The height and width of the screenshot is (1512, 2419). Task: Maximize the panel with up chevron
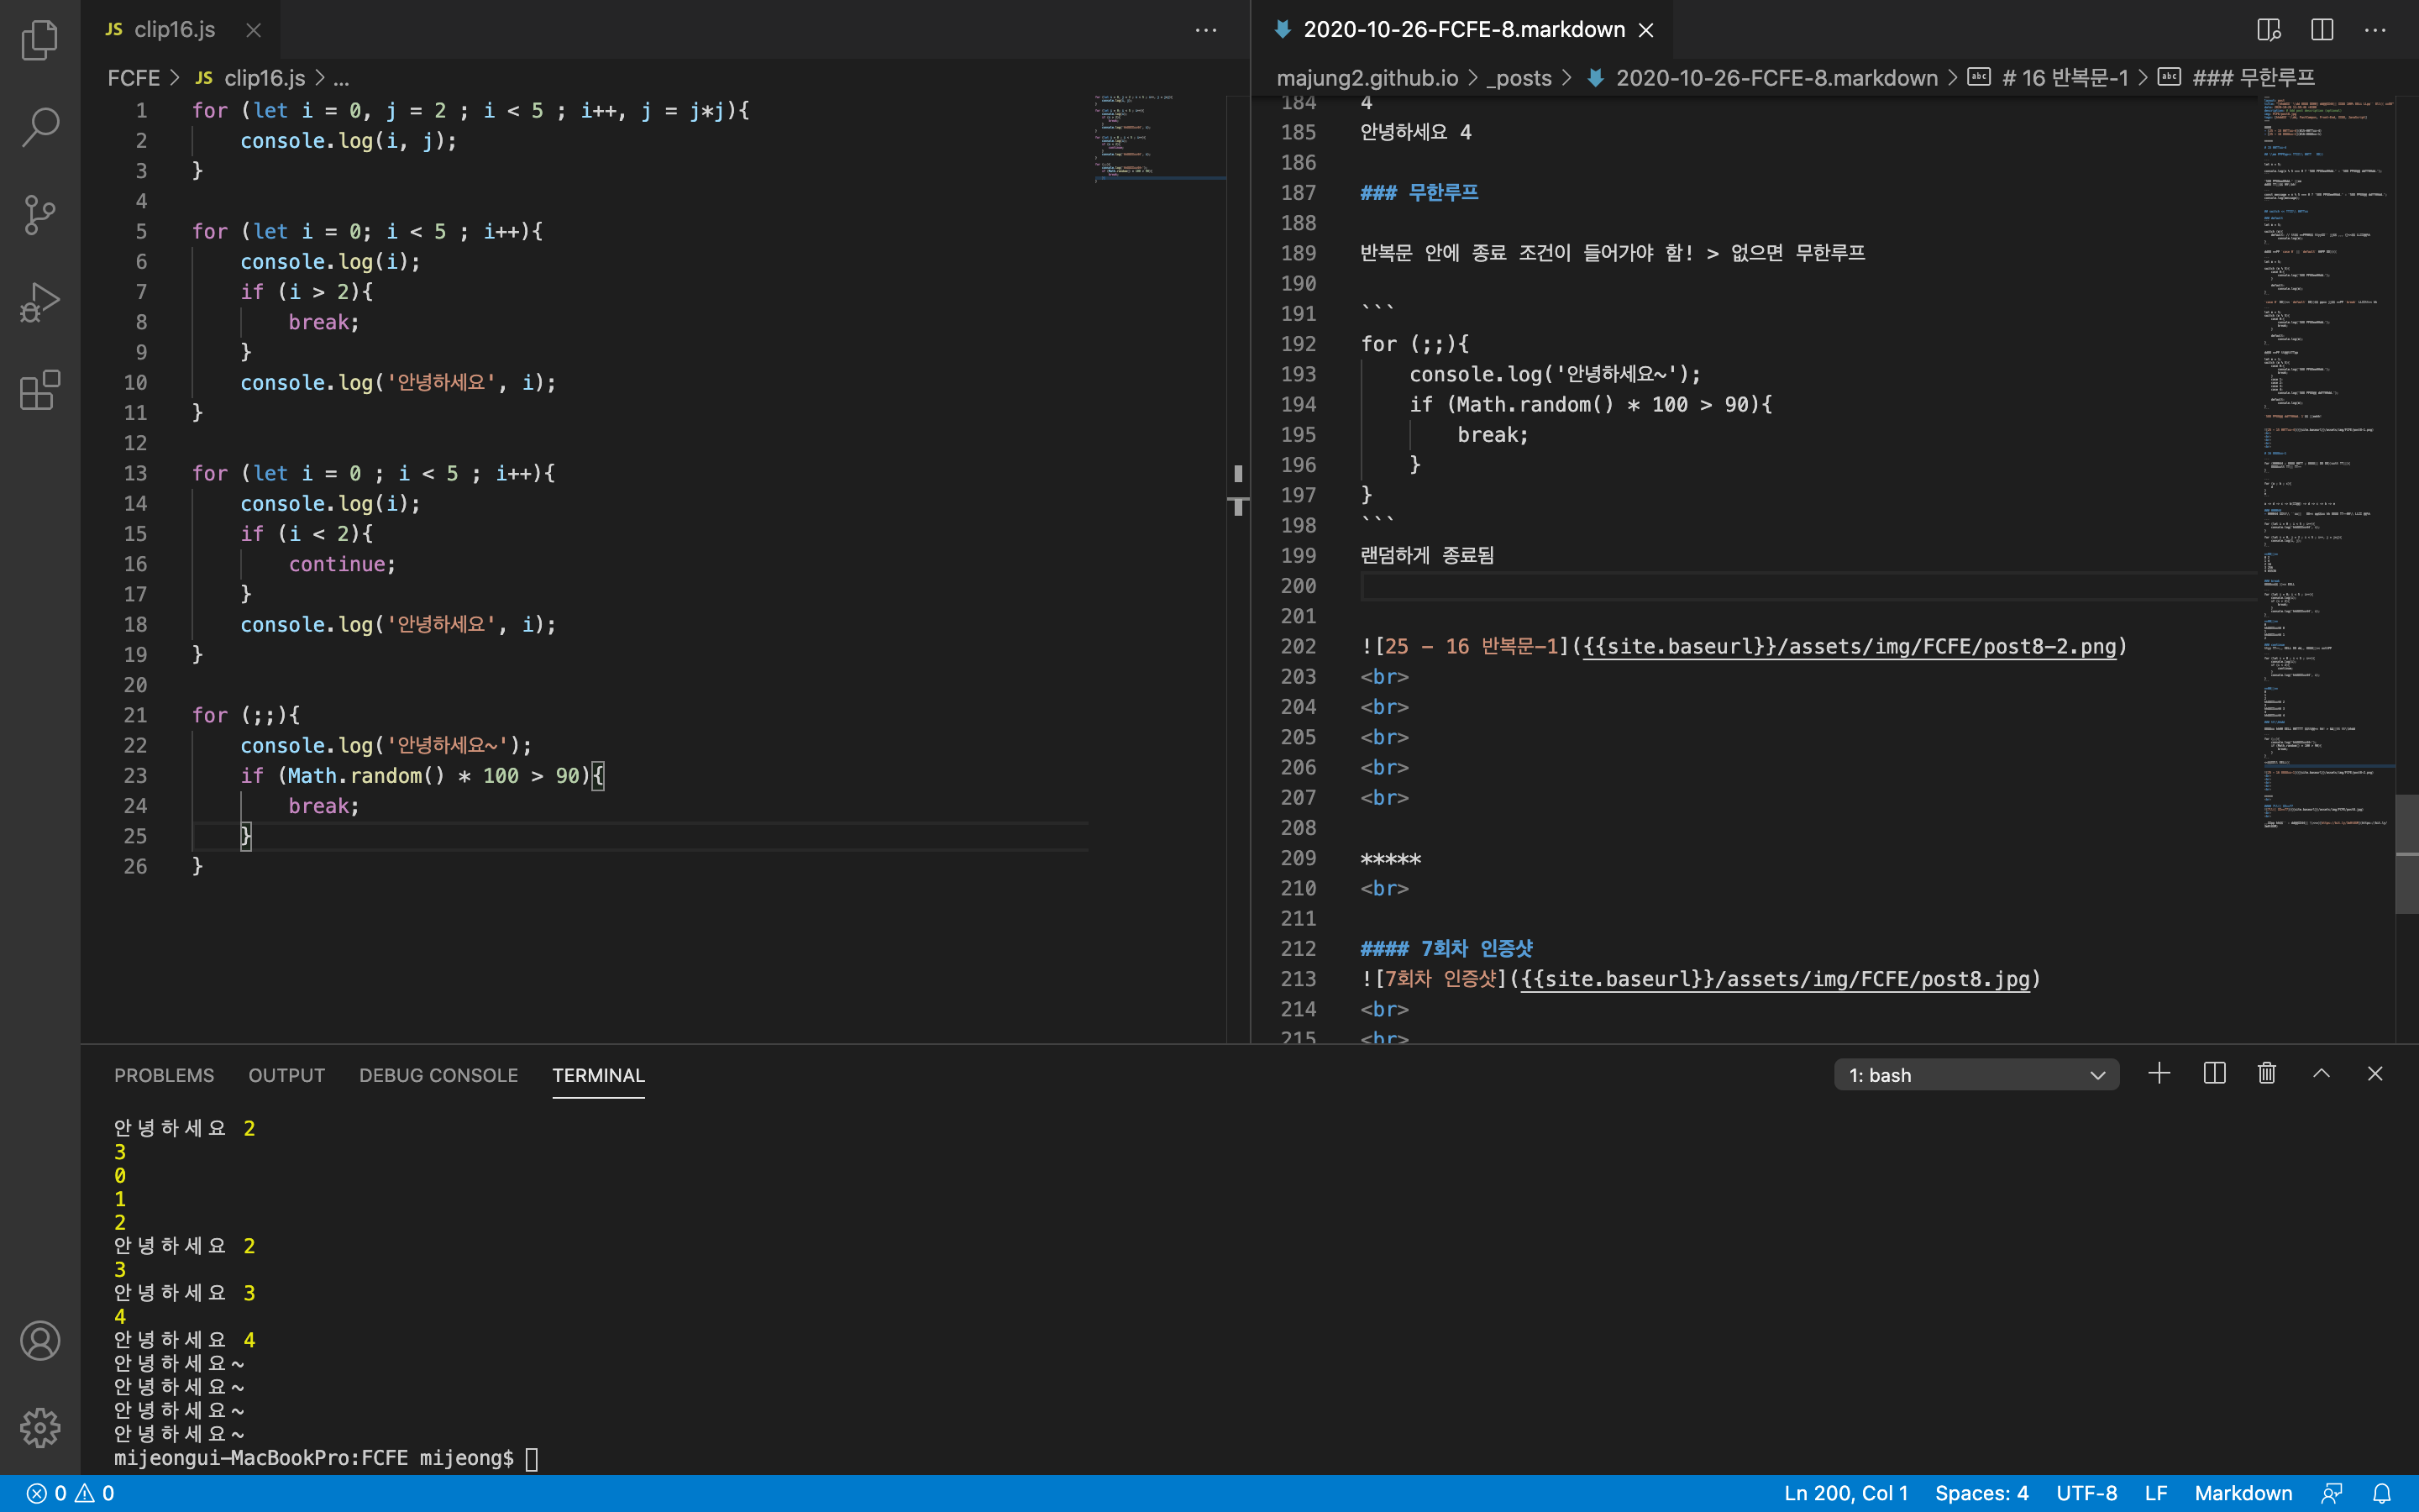2321,1074
